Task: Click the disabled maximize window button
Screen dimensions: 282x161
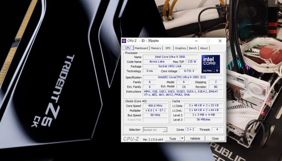Action: (x=208, y=41)
